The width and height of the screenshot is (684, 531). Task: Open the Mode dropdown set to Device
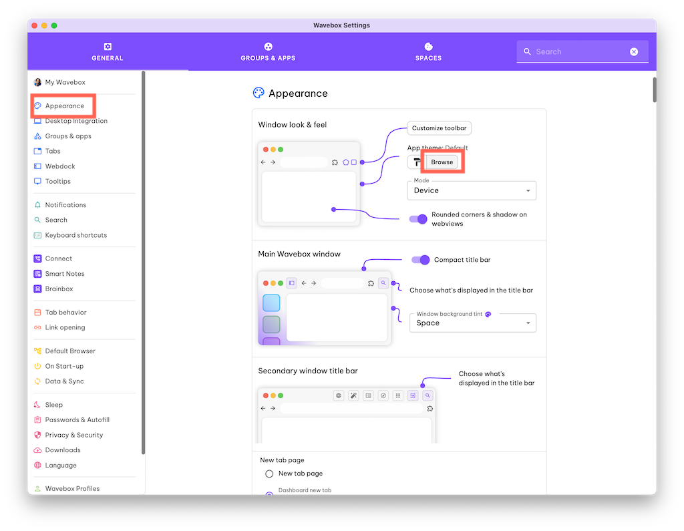tap(472, 190)
